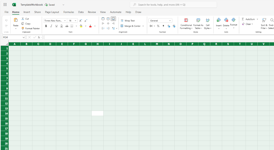Expand fill color options arrow
This screenshot has height=150, width=274.
point(86,26)
